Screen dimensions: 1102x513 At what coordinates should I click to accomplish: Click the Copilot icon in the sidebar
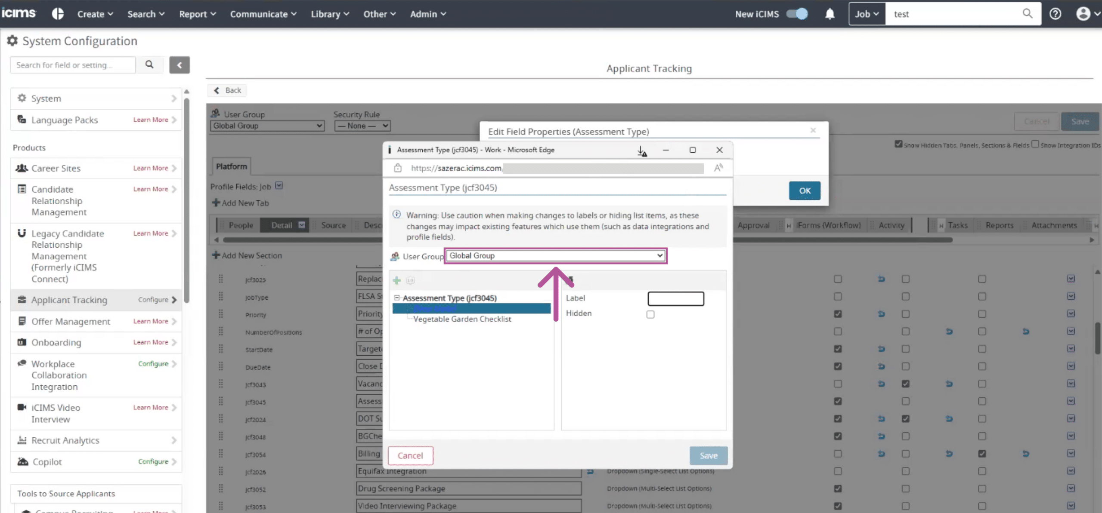[x=23, y=461]
